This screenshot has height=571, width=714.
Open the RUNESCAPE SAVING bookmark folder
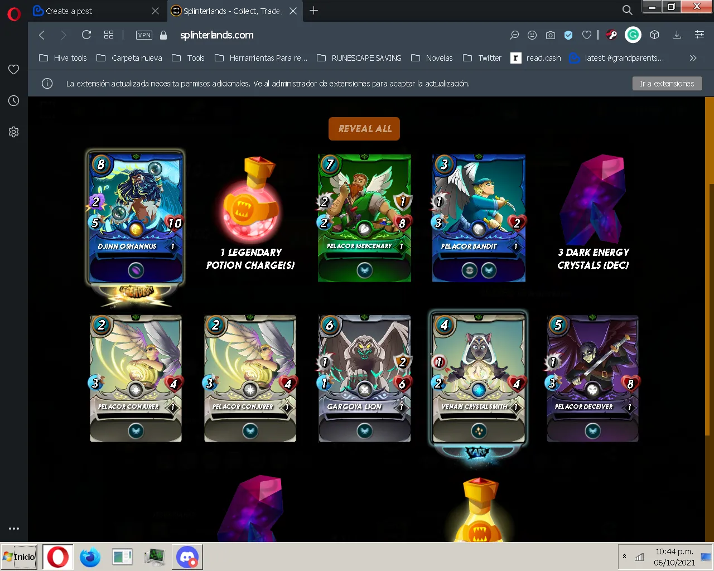(x=359, y=58)
